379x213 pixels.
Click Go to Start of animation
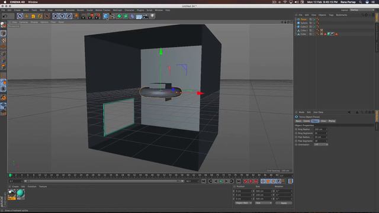(x=204, y=181)
